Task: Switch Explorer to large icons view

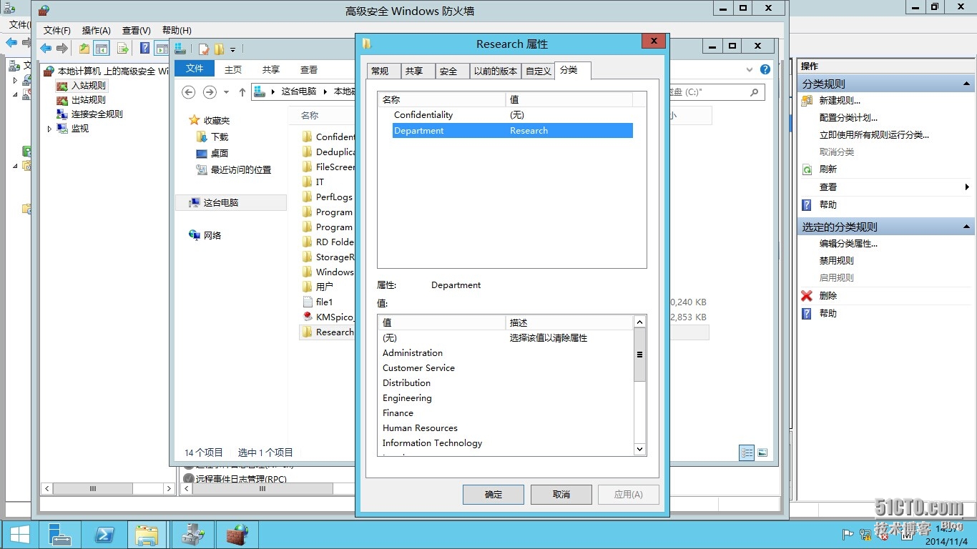Action: coord(762,452)
